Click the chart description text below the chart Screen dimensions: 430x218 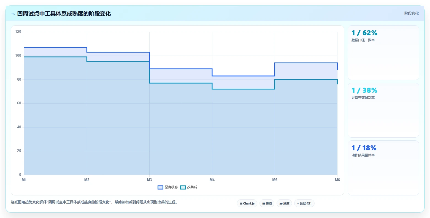94,202
